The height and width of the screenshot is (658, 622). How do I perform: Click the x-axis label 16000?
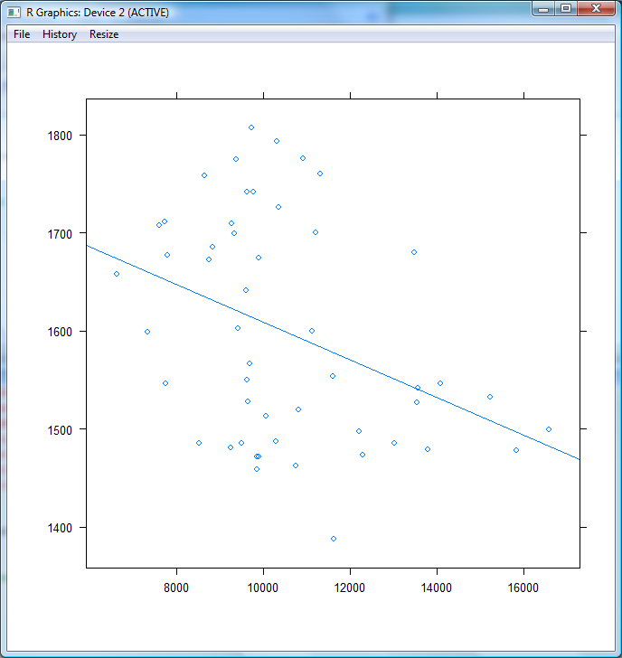coord(523,587)
